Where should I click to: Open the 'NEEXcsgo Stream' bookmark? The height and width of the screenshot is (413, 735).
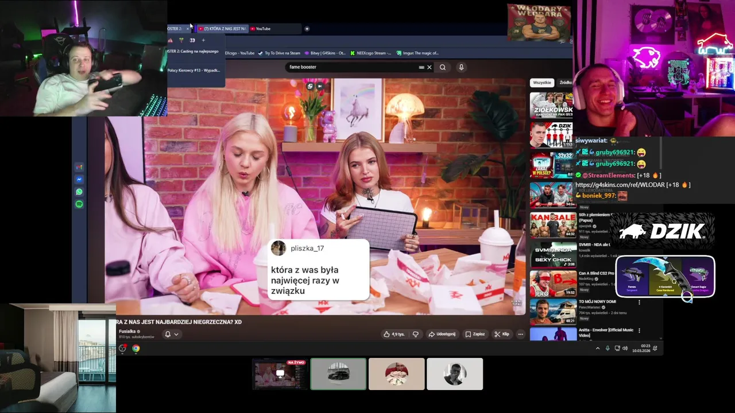[x=370, y=53]
